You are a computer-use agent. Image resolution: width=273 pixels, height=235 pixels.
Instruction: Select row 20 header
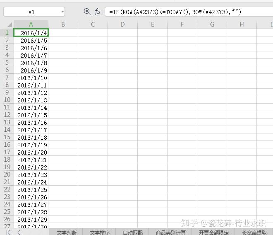(x=7, y=174)
